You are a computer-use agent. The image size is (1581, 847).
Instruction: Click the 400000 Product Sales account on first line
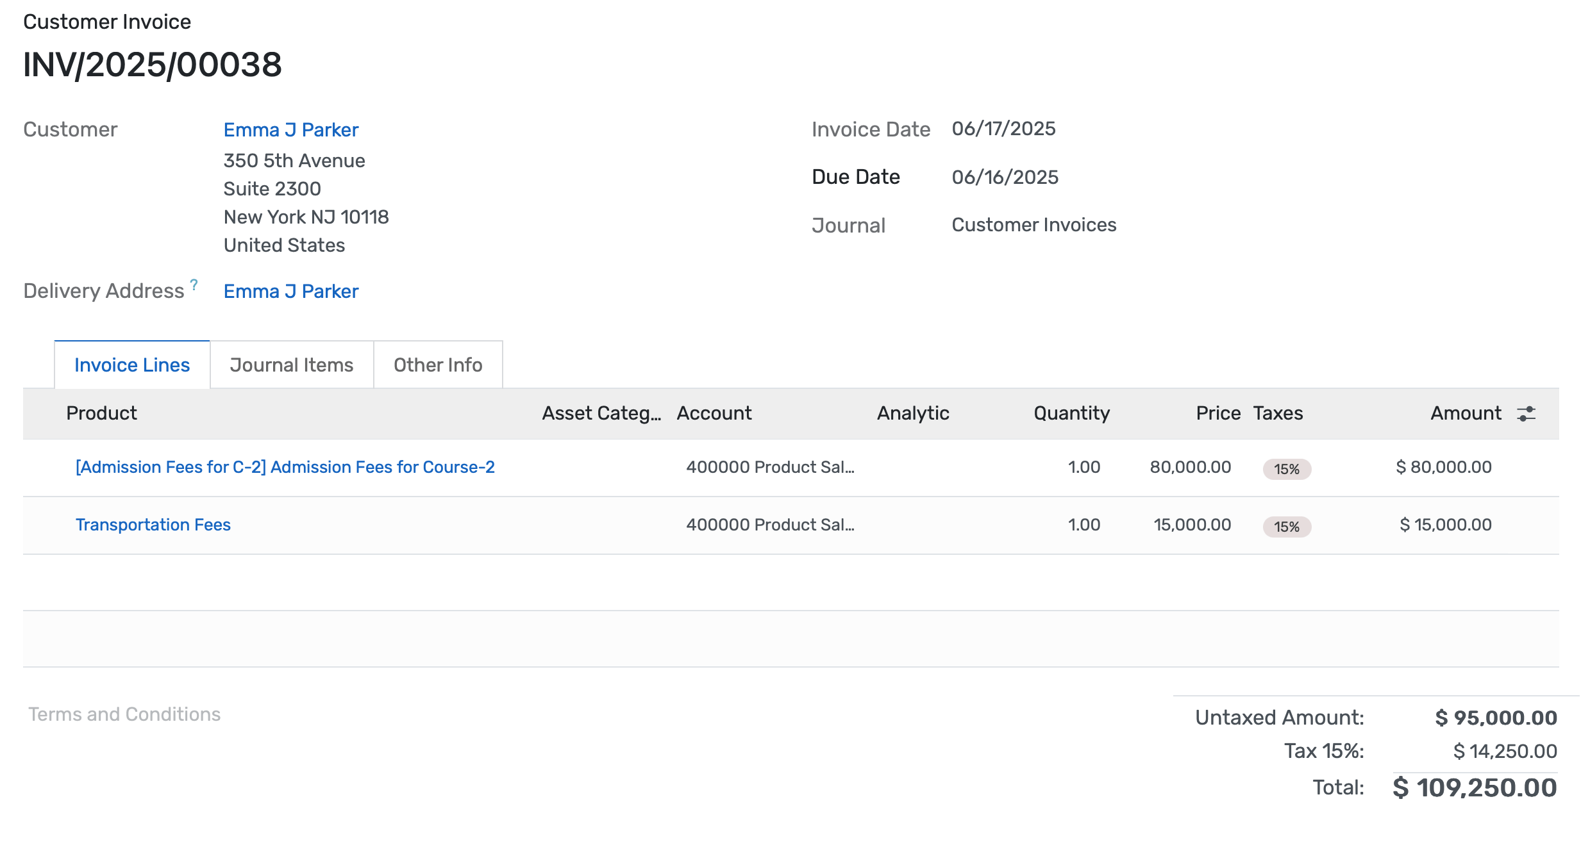pyautogui.click(x=771, y=467)
